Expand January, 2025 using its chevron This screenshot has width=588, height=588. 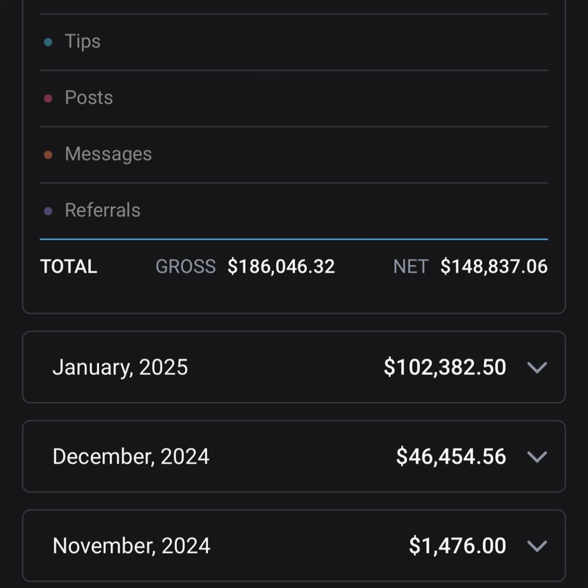click(536, 367)
